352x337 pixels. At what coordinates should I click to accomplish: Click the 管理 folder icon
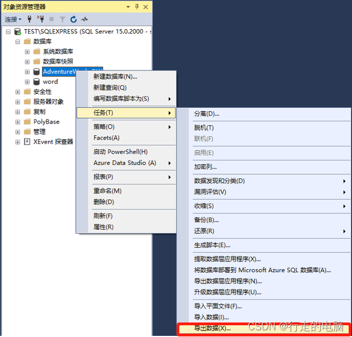pyautogui.click(x=27, y=131)
